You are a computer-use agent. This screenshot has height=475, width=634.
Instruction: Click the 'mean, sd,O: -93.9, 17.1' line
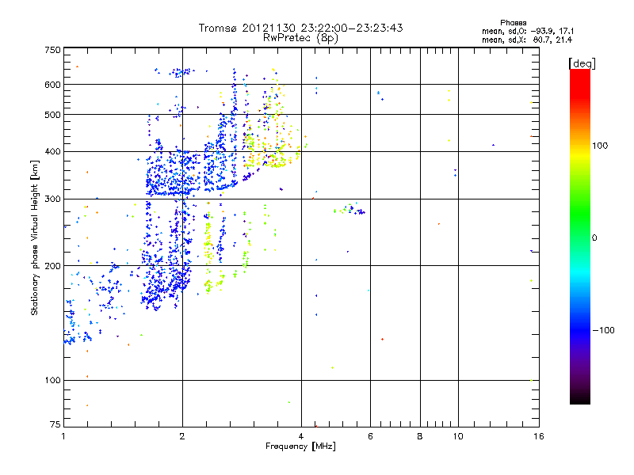pyautogui.click(x=528, y=32)
